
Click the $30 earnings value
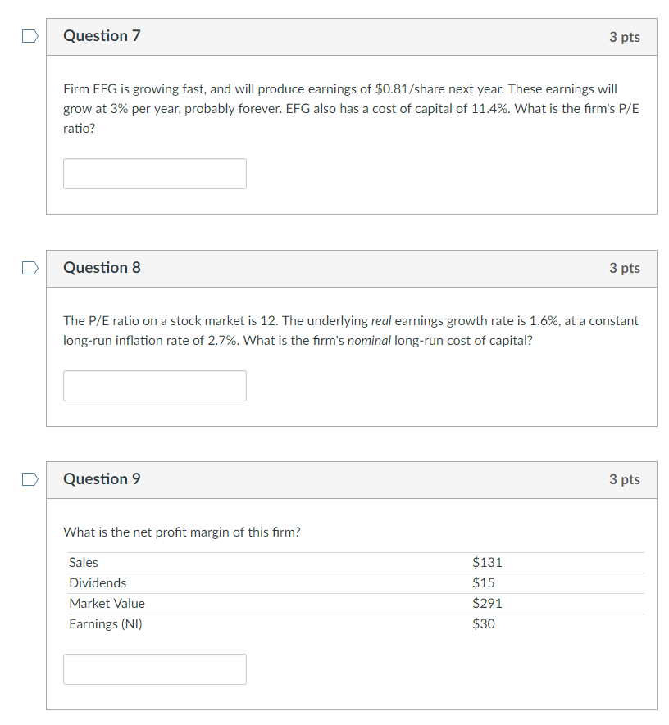coord(484,624)
